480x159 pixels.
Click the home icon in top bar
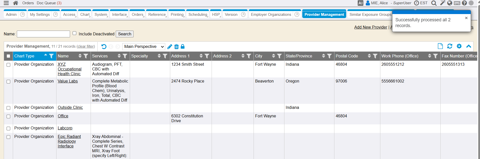tap(16, 3)
